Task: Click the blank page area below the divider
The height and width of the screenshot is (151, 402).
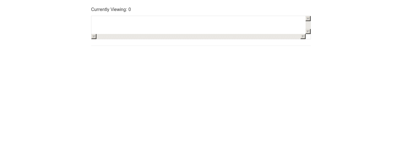Action: pyautogui.click(x=201, y=98)
